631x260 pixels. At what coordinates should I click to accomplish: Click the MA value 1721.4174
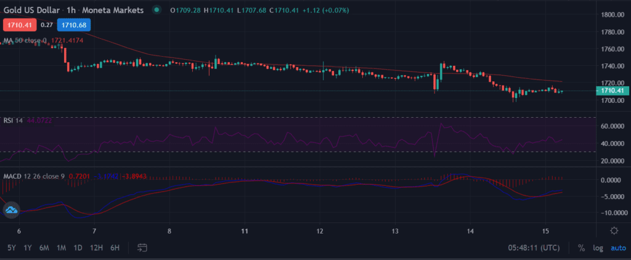(x=66, y=40)
